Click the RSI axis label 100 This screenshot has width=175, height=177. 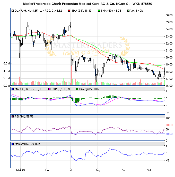168,118
